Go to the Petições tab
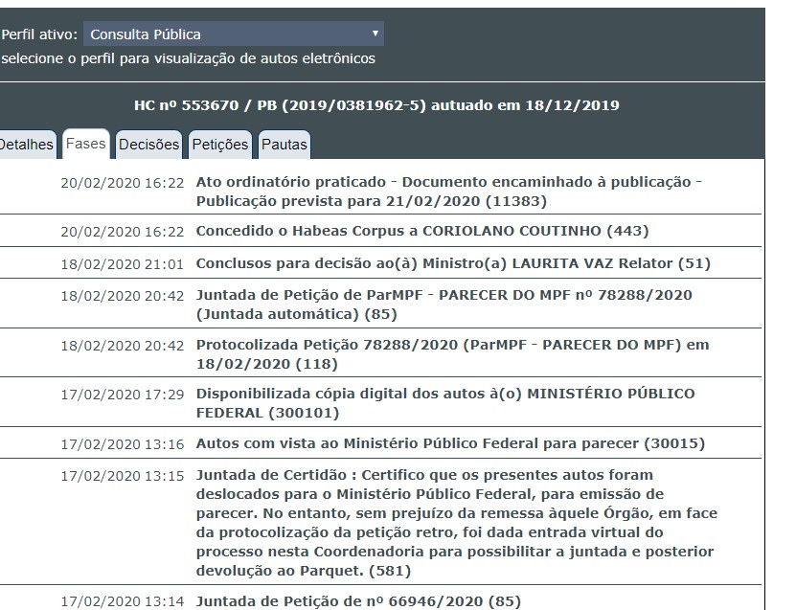 219,145
